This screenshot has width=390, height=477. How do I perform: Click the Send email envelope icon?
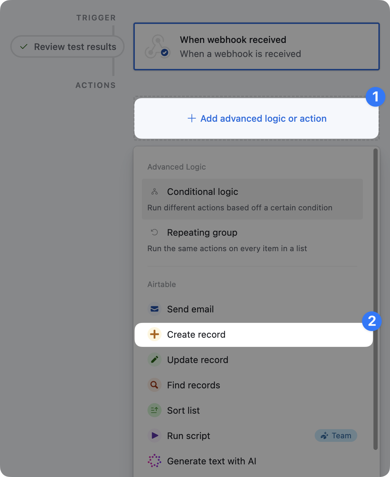pyautogui.click(x=154, y=309)
